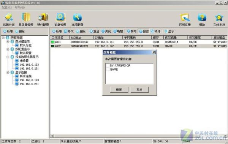Select the 显示连接 tree label
The height and width of the screenshot is (144, 228).
pyautogui.click(x=21, y=72)
